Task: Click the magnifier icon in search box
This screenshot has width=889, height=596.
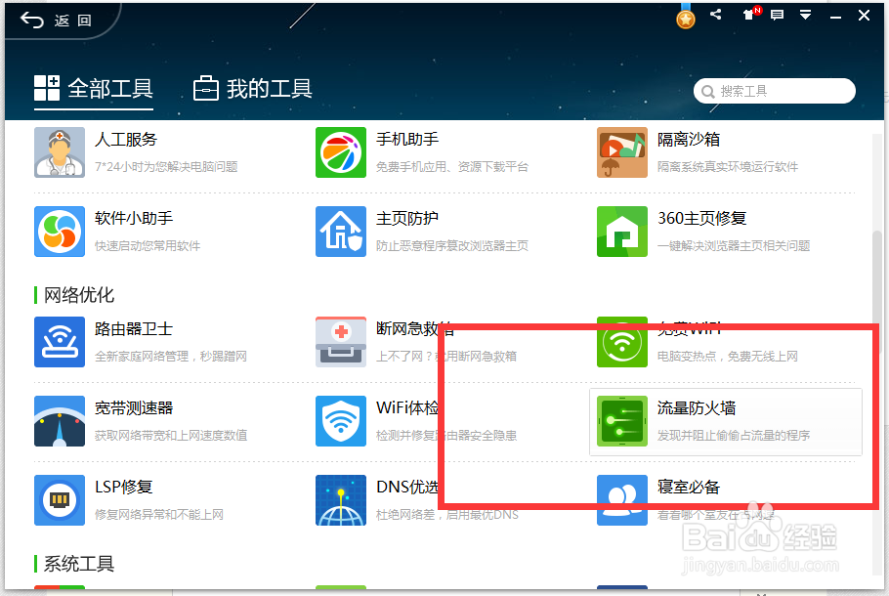Action: click(707, 91)
